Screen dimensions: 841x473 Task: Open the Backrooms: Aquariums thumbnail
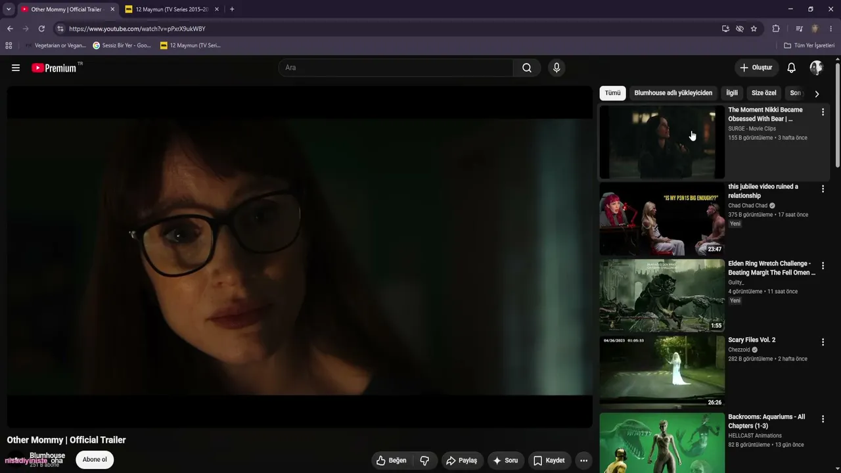[662, 443]
